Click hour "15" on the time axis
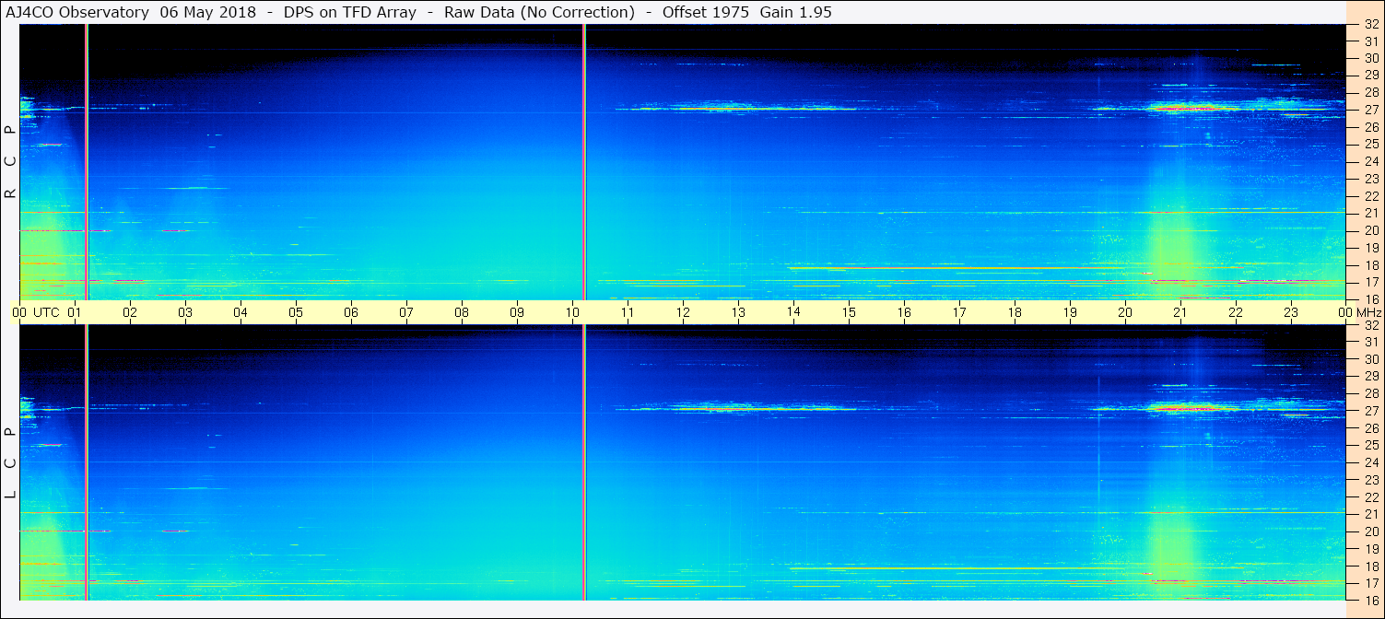1385x619 pixels. pyautogui.click(x=849, y=312)
